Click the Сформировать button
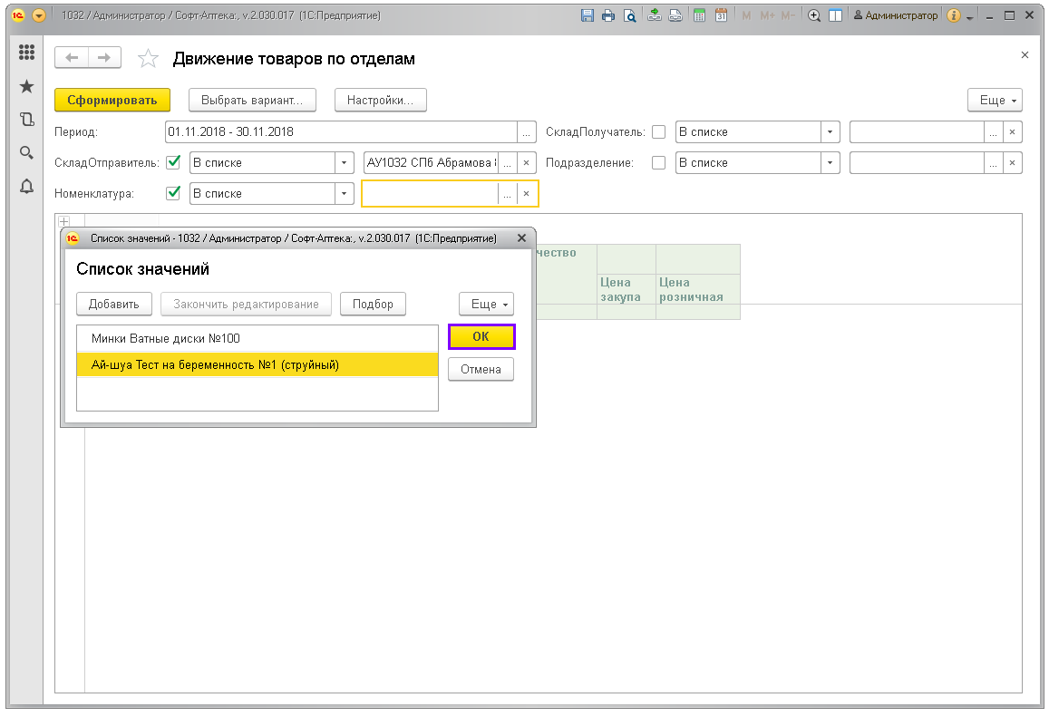The height and width of the screenshot is (717, 1049). pos(112,100)
